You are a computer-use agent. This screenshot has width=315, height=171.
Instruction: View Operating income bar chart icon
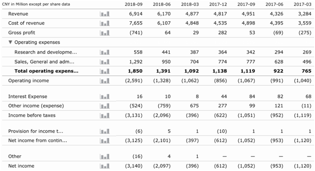coord(104,81)
